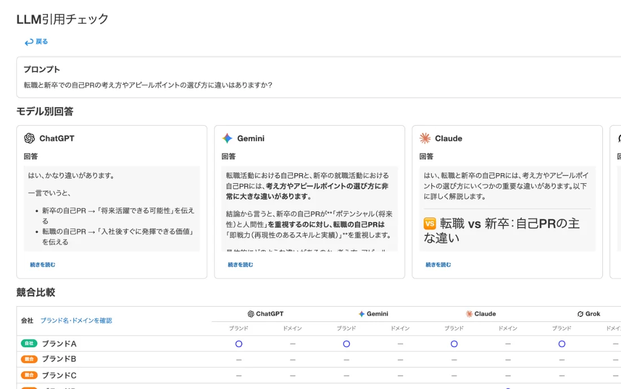Viewport: 621px width, 389px height.
Task: Click ブランド subheader under ChatGPT
Action: pyautogui.click(x=239, y=329)
